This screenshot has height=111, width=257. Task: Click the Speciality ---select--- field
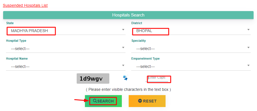191,49
